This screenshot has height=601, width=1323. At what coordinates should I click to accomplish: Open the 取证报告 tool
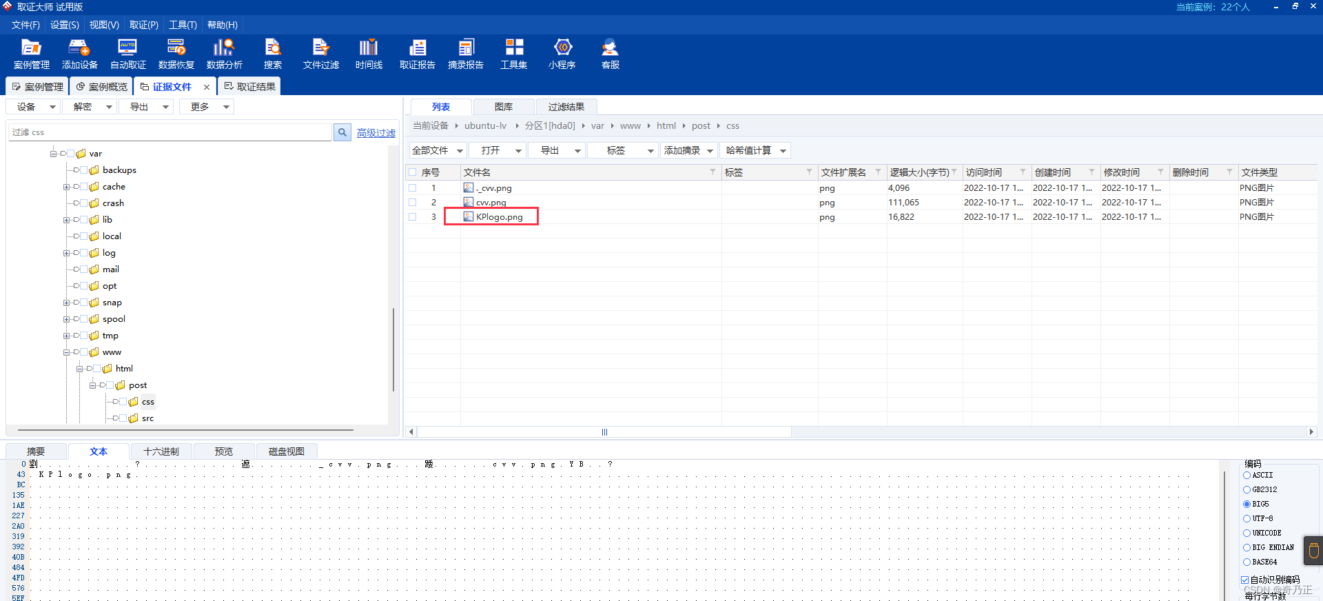417,54
